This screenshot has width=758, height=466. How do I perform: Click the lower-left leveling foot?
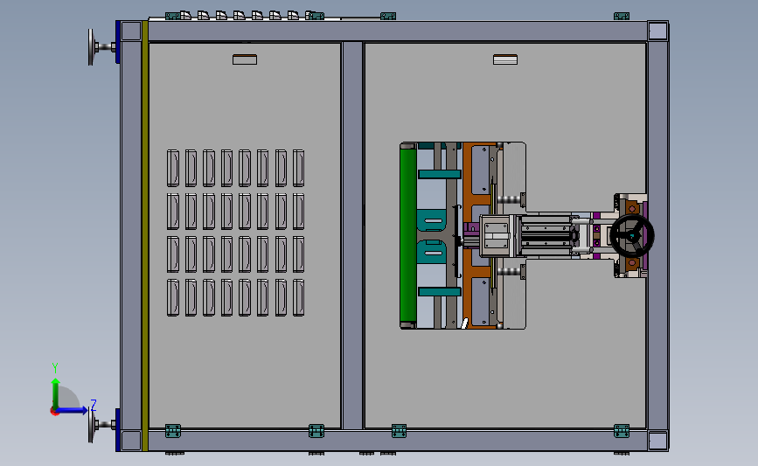[102, 426]
